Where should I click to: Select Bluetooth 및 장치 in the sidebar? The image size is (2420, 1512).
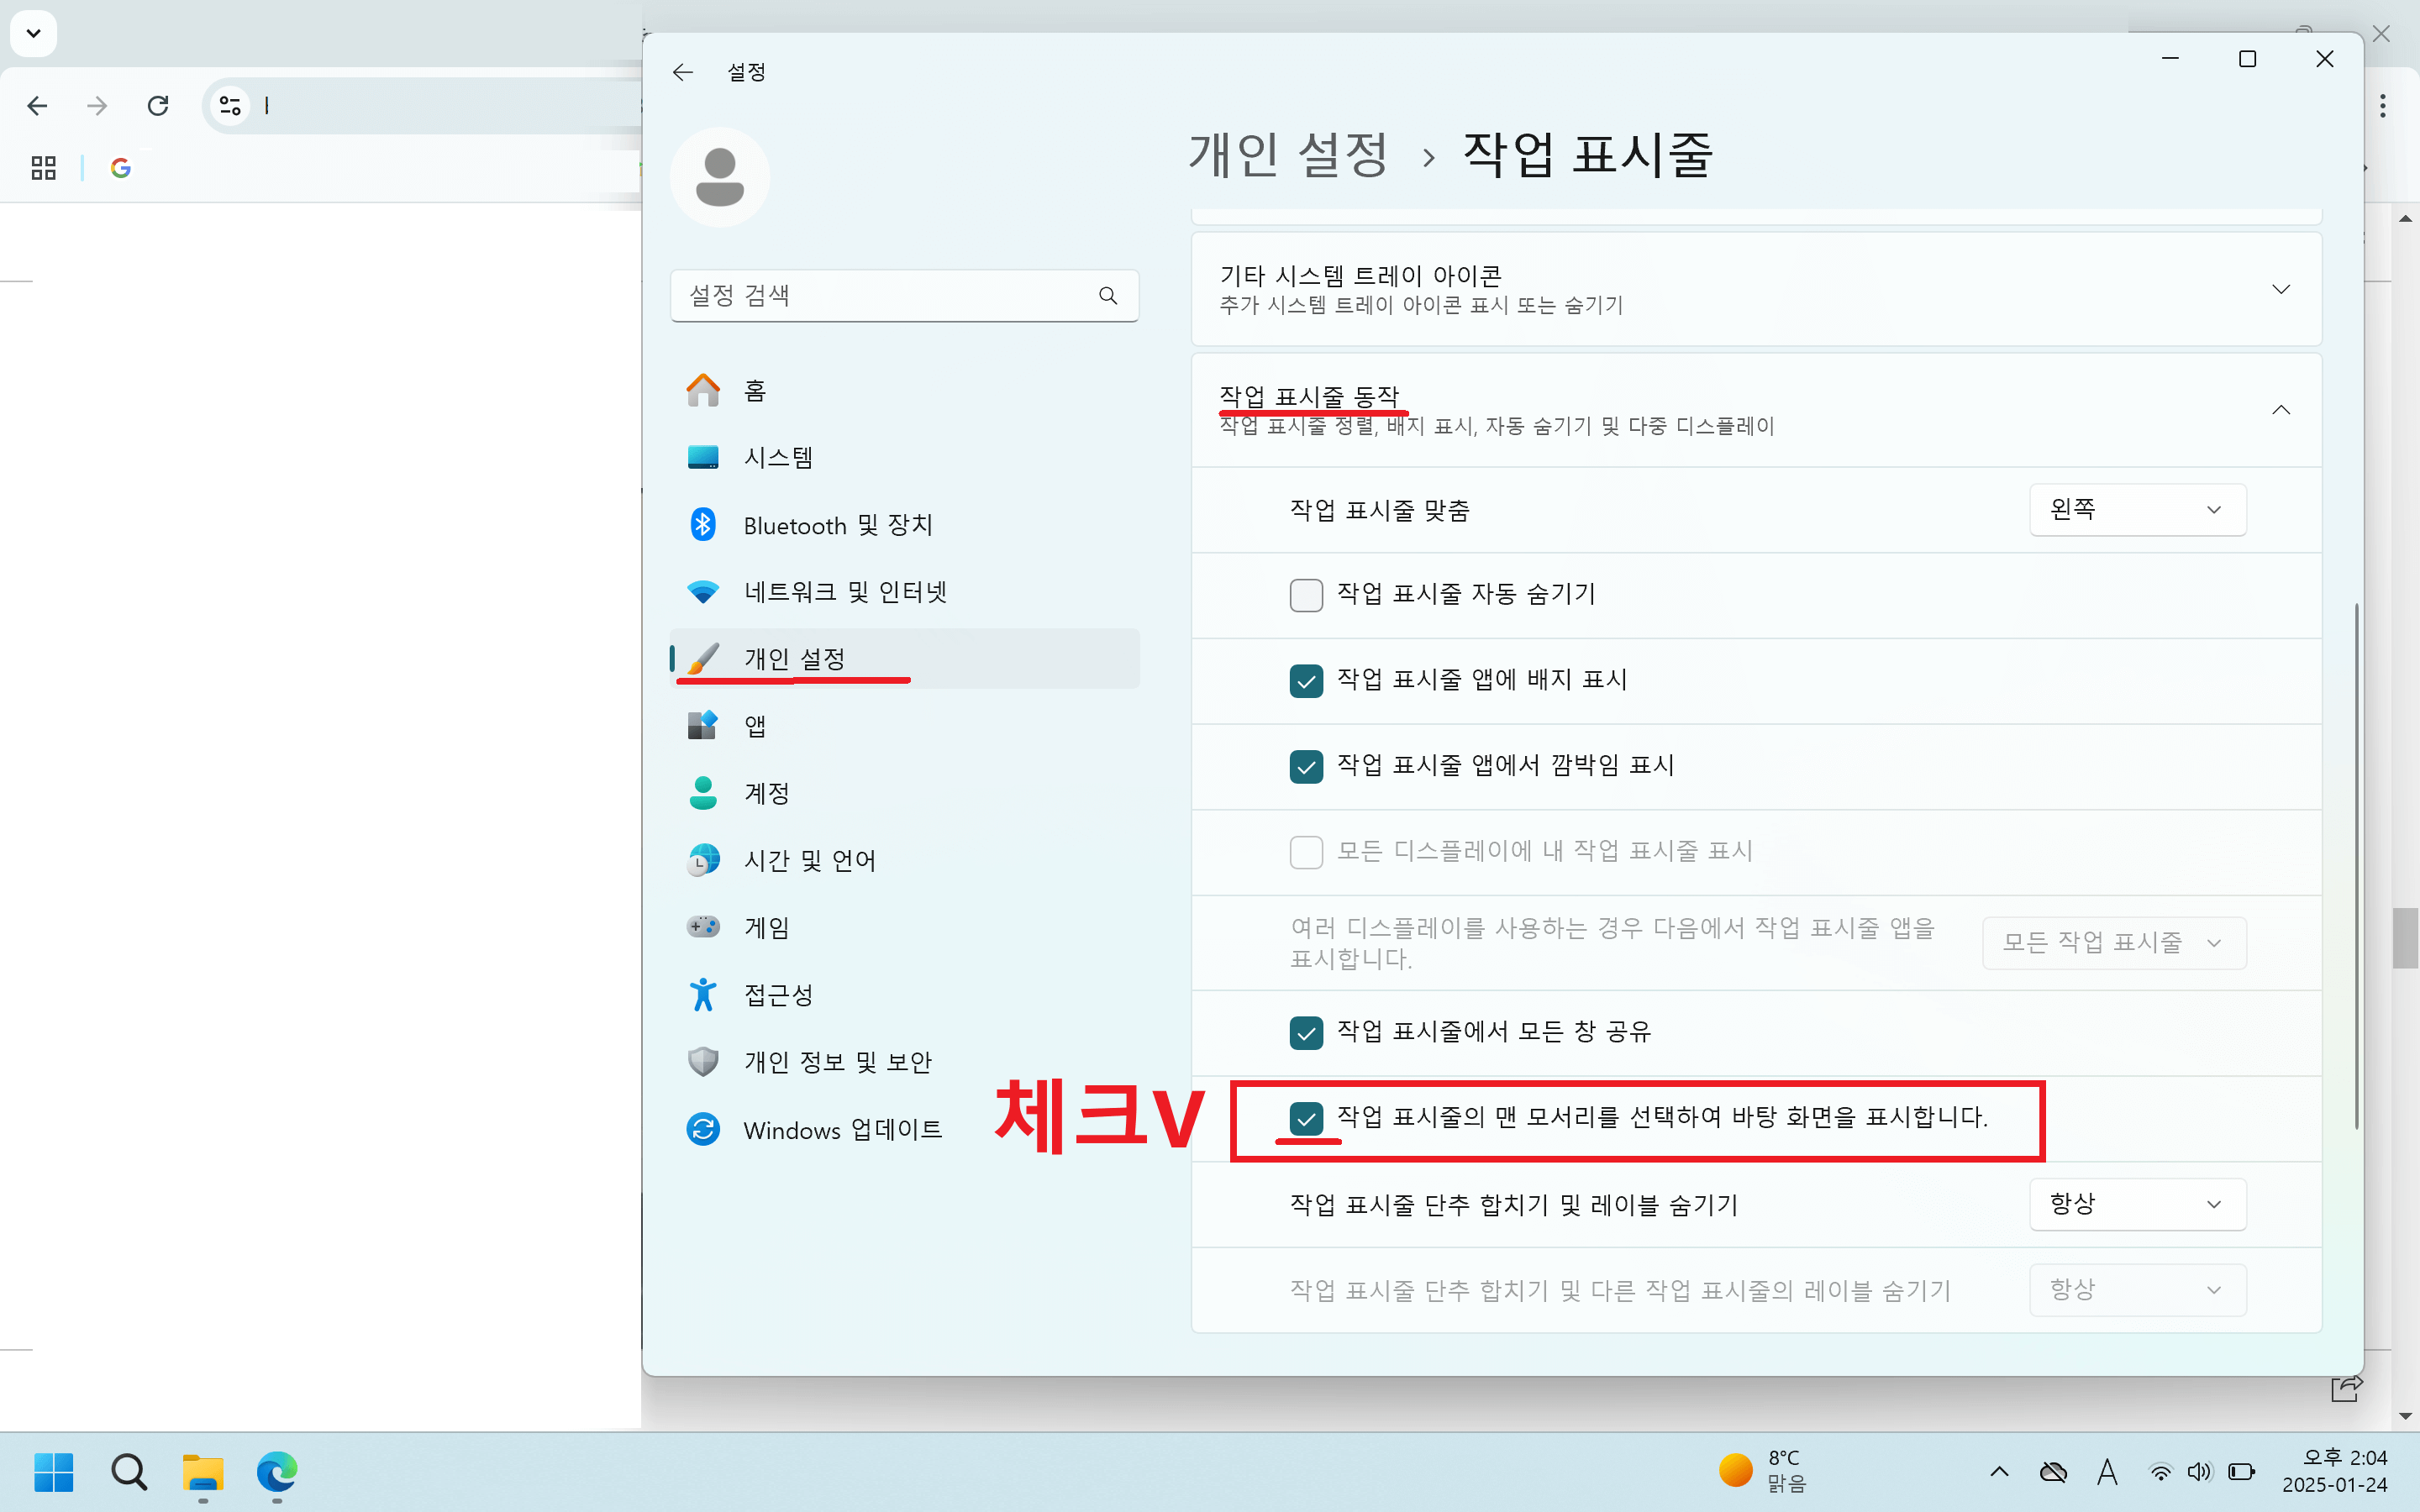click(x=837, y=524)
